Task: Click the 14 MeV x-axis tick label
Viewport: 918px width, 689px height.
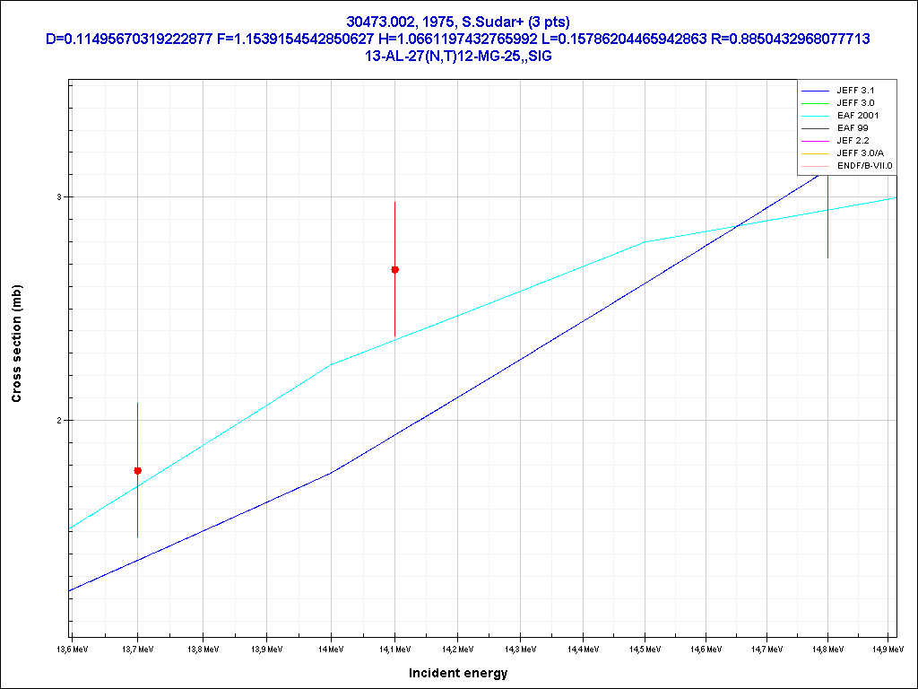Action: (331, 648)
